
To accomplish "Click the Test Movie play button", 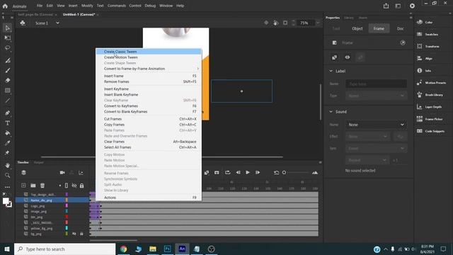I will click(412, 6).
